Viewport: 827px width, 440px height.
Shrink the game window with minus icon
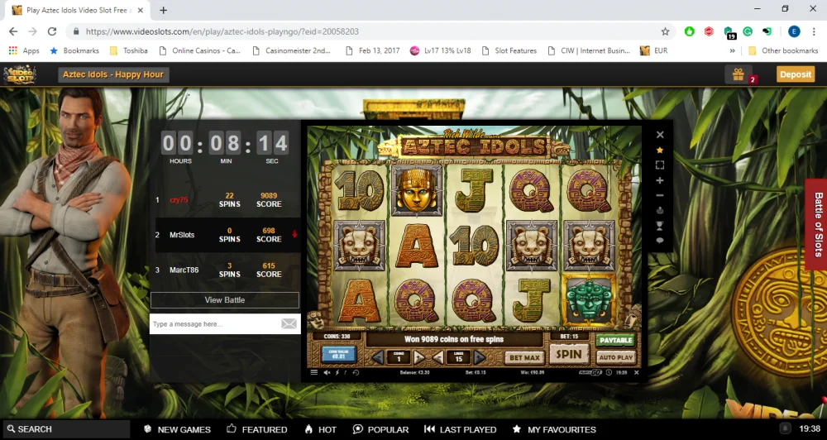pyautogui.click(x=659, y=195)
